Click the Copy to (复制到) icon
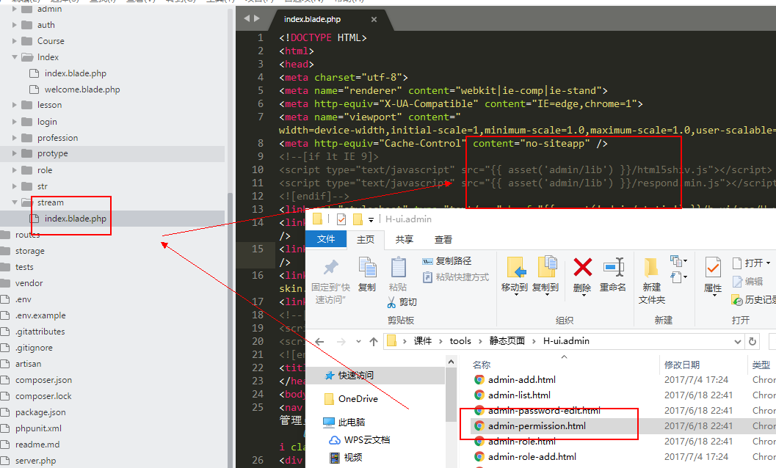 pyautogui.click(x=545, y=268)
